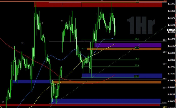Select price level 1.55675 on the axis

coord(171,18)
